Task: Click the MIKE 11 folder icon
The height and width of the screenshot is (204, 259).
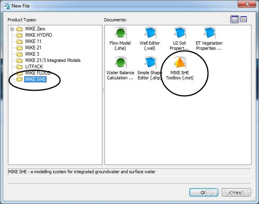Action: 20,41
